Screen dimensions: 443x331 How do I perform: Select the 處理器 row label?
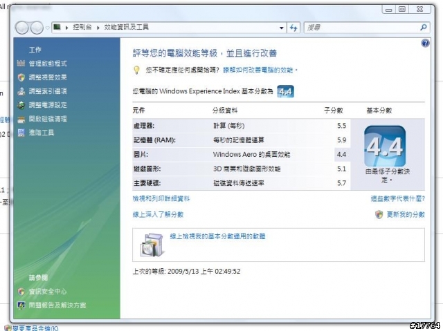pos(144,126)
